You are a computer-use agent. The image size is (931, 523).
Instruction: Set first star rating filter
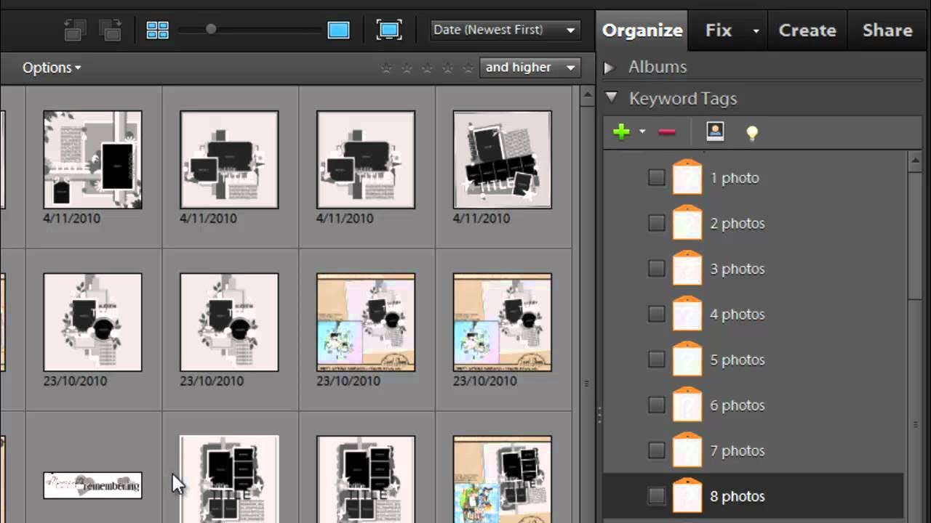386,68
